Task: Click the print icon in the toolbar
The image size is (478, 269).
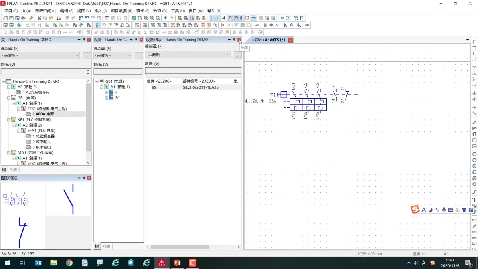Action: pos(23,18)
